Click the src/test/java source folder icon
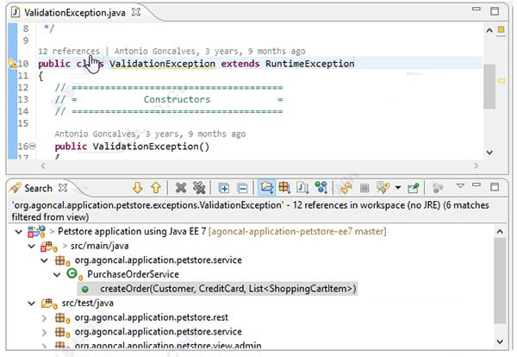The height and width of the screenshot is (357, 517). (48, 303)
